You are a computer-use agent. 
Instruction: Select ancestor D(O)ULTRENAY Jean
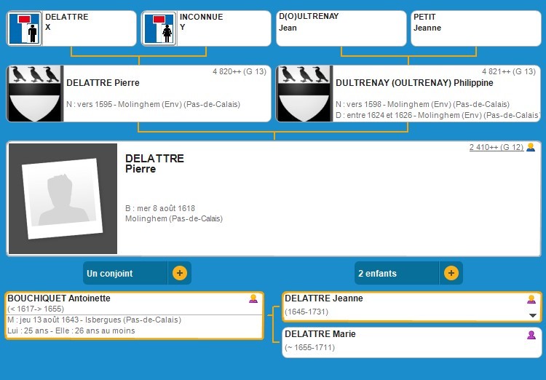(341, 28)
